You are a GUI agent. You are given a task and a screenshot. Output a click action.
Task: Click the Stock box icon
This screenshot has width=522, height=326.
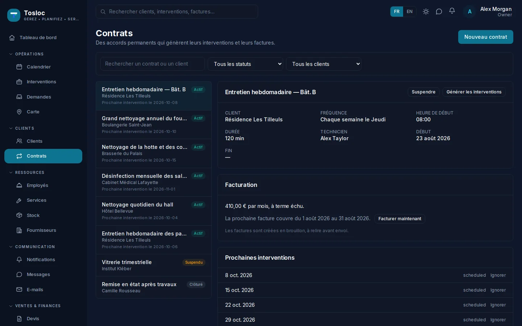(x=19, y=216)
